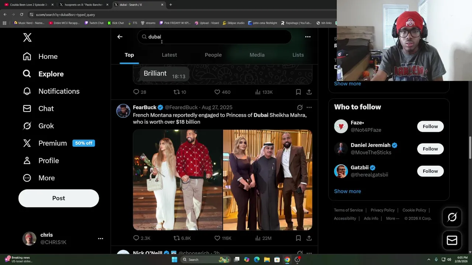The image size is (472, 265).
Task: Follow Daniel Jeremiah
Action: 430,149
